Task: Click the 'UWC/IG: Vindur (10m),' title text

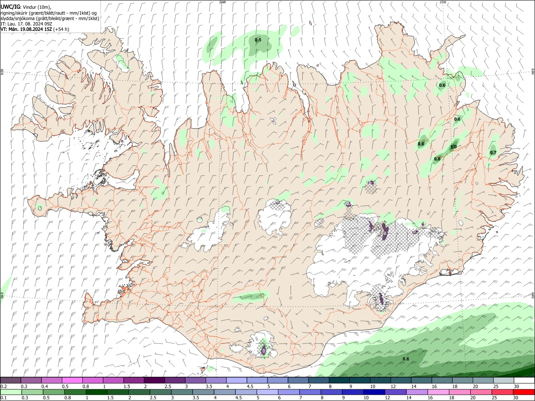Action: 26,7
